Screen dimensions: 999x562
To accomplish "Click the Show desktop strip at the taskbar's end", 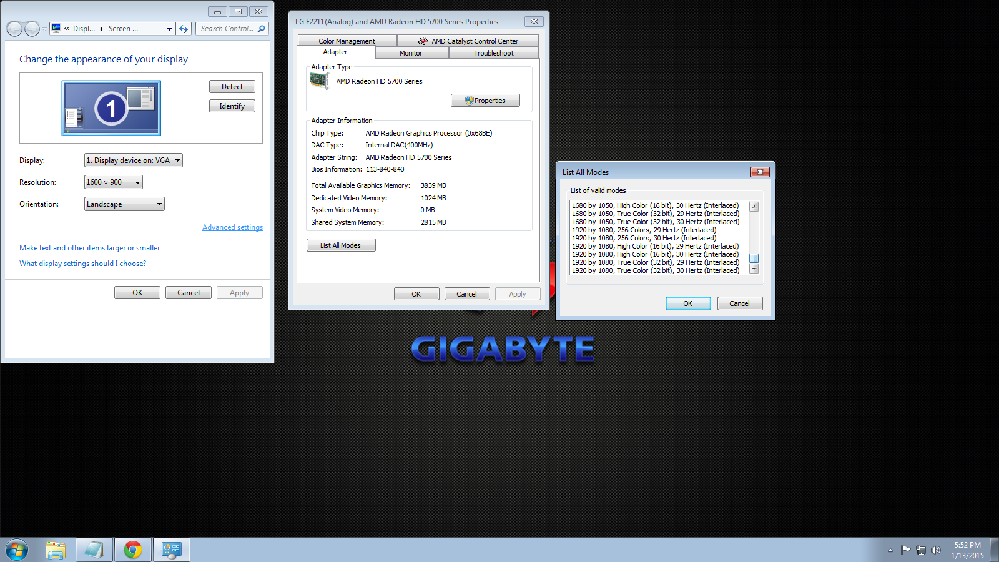I will [995, 550].
